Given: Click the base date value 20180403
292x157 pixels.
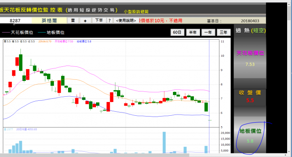Looking at the screenshot, I should tap(250, 21).
